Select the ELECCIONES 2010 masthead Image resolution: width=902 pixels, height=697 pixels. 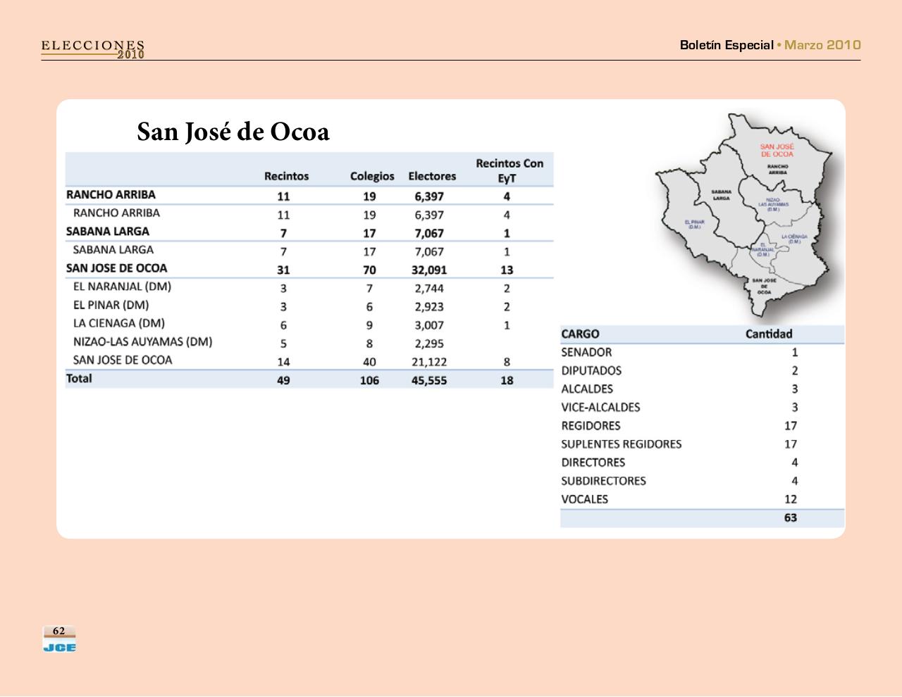click(92, 49)
